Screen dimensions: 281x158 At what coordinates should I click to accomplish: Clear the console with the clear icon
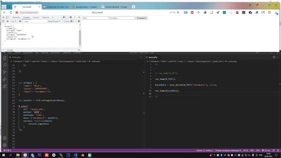click(7, 22)
